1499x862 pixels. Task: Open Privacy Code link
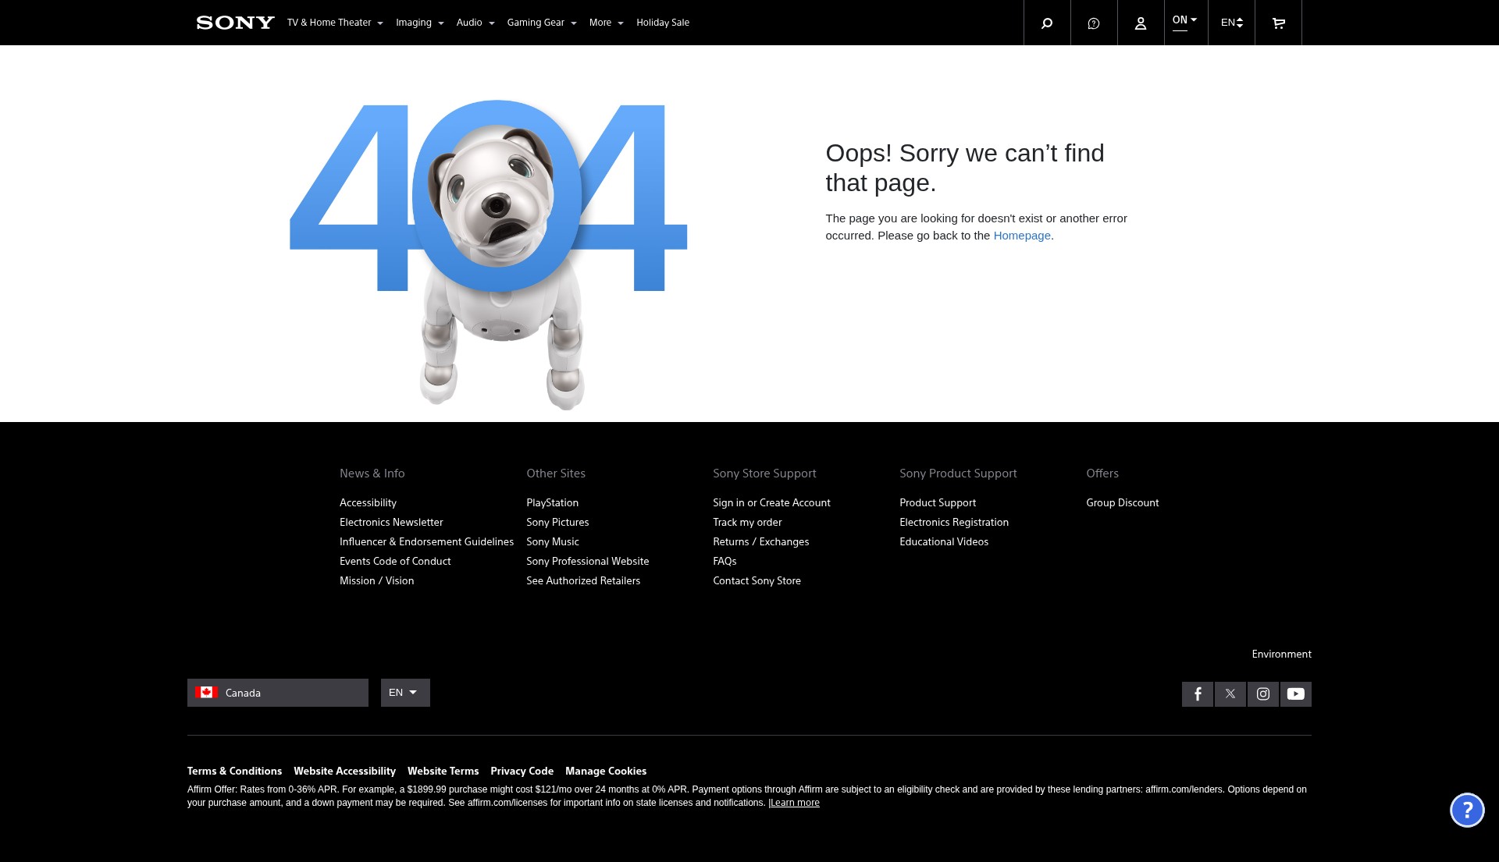(522, 772)
